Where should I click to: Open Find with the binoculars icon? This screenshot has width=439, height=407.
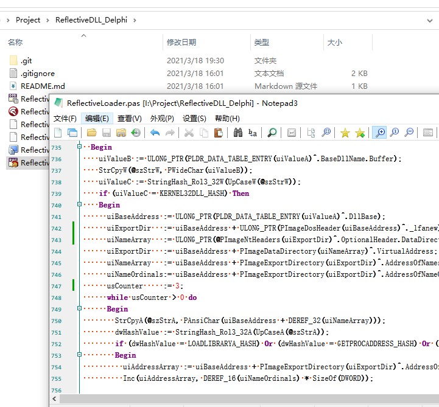pos(238,133)
